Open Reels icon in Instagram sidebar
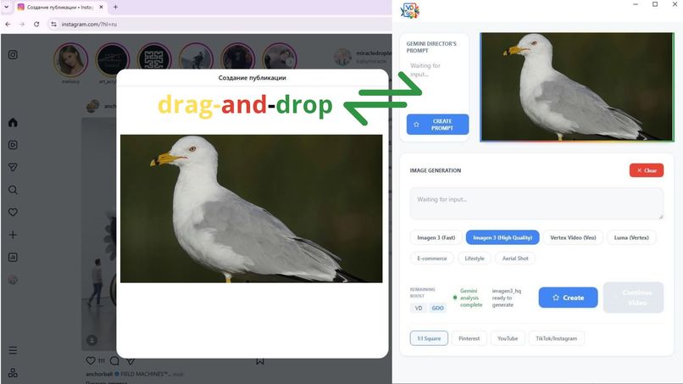 pos(13,145)
